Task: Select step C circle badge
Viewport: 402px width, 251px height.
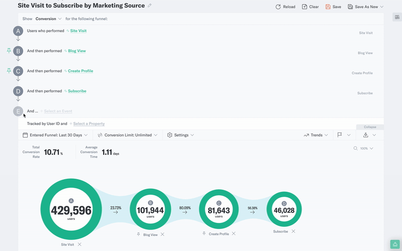Action: [18, 71]
